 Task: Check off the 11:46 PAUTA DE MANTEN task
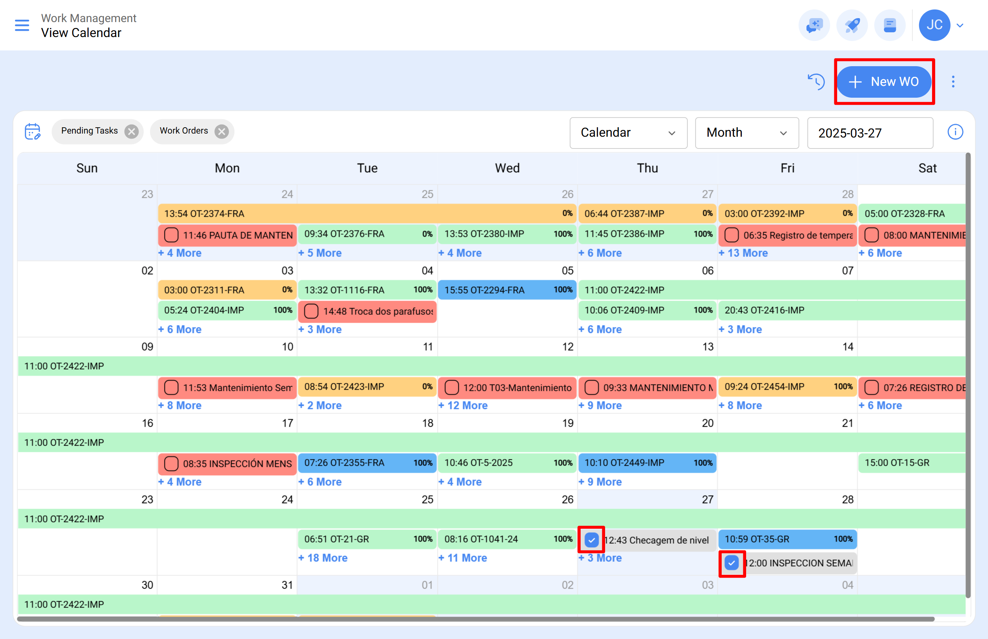click(x=171, y=235)
